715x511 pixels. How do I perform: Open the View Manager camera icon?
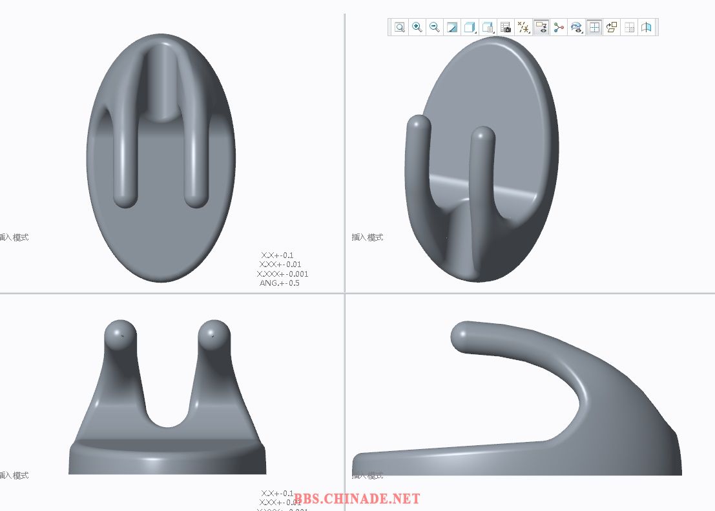[505, 27]
